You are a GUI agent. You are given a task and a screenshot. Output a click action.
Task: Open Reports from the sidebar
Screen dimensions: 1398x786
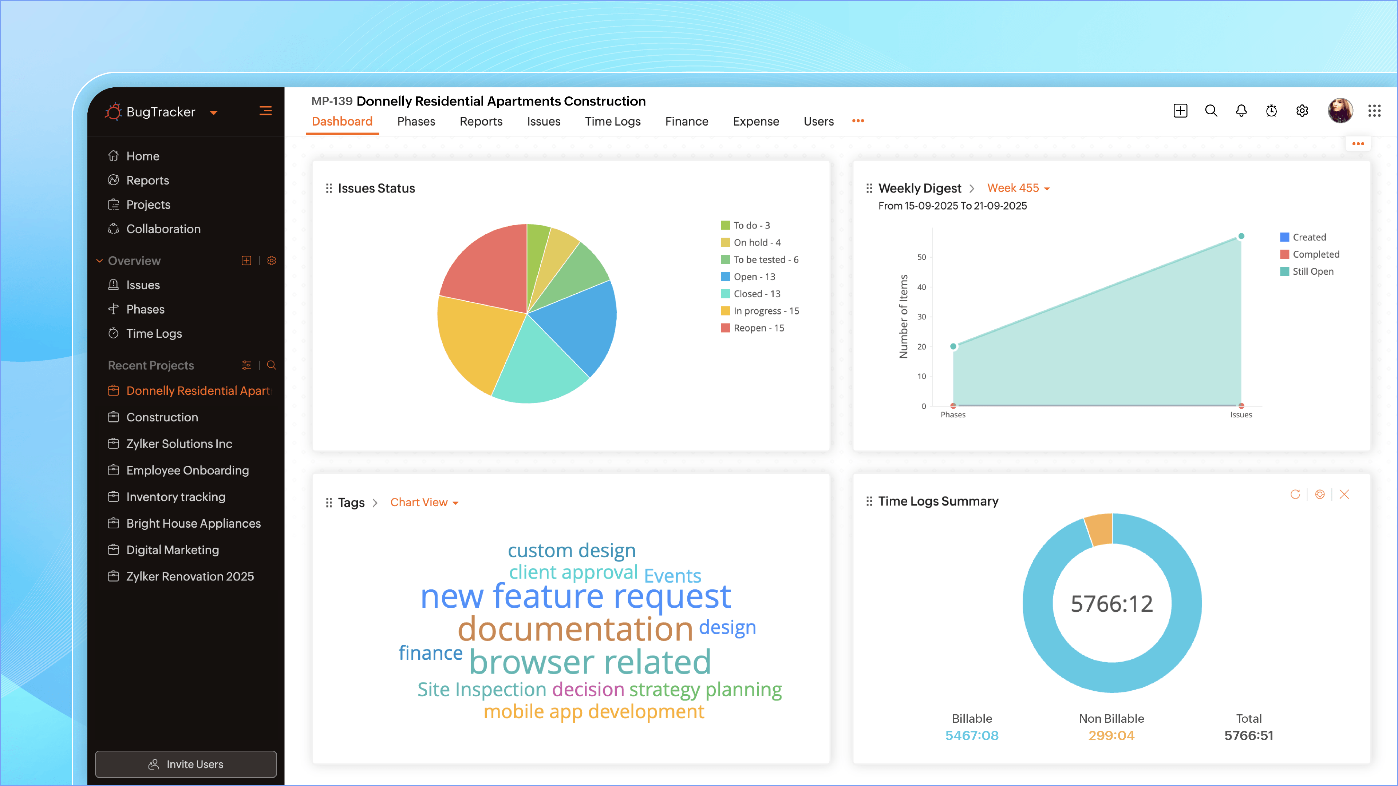[147, 180]
